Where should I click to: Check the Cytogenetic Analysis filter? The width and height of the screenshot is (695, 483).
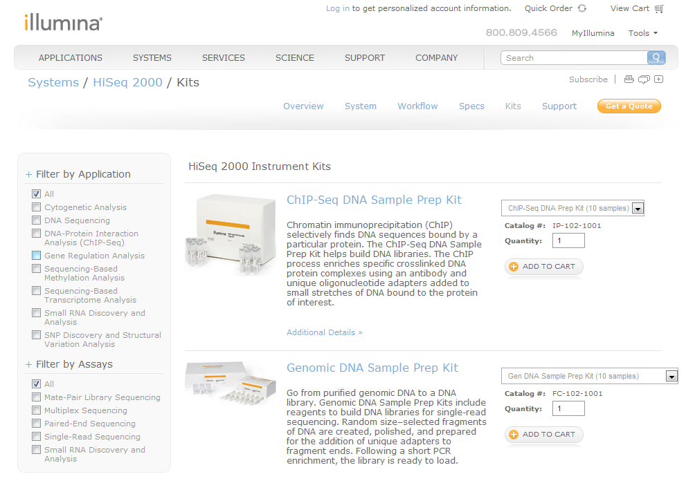coord(37,207)
